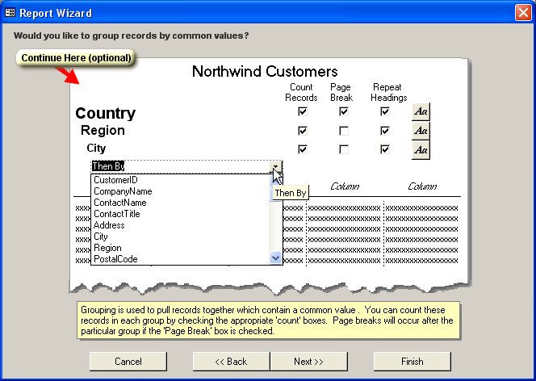Select the Region group heading
Viewport: 536px width, 381px height.
103,130
